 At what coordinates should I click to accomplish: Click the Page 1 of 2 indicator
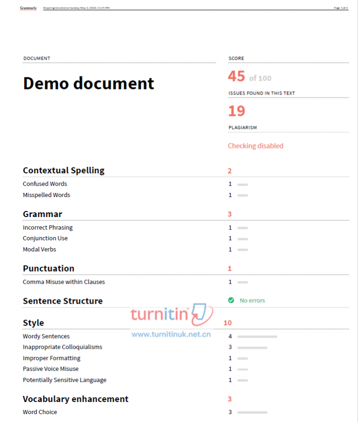click(x=341, y=8)
